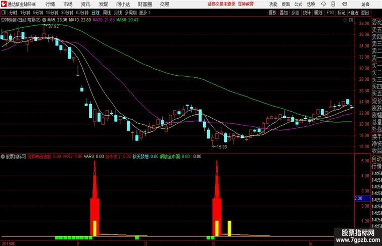Click the 37.82 high price label
Image resolution: width=382 pixels, height=246 pixels.
[x=54, y=27]
